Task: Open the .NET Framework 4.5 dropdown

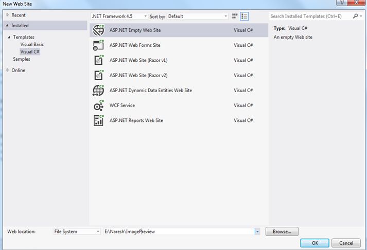Action: tap(119, 16)
